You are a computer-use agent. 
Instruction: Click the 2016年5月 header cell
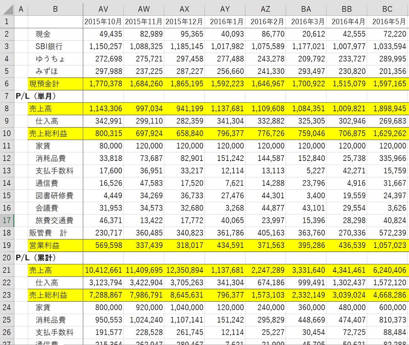(388, 21)
